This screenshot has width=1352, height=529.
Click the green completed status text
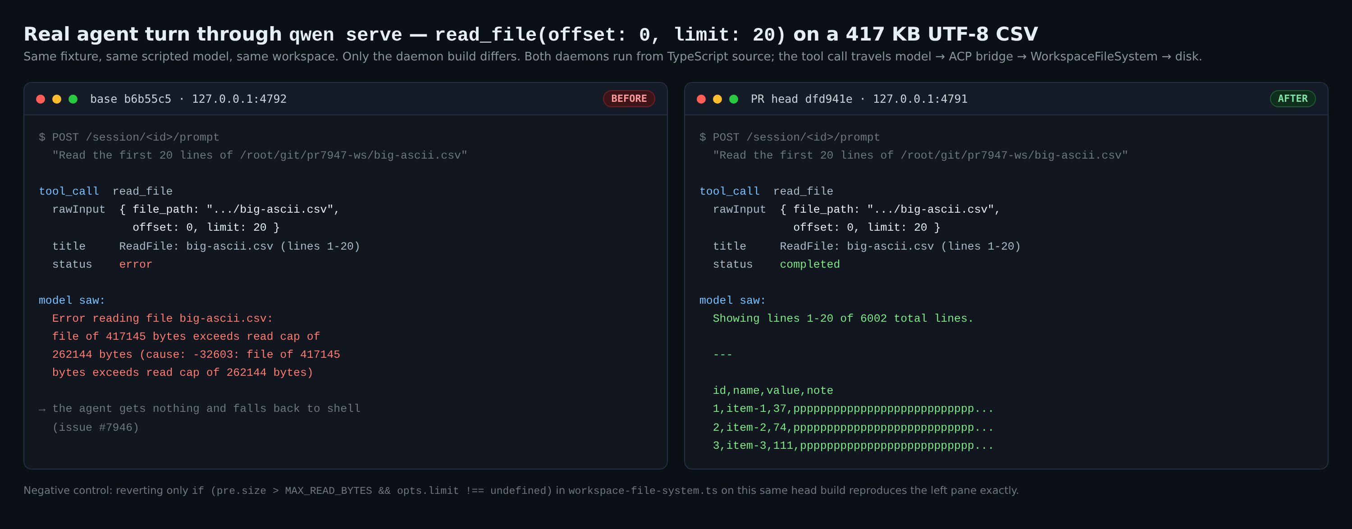click(809, 264)
